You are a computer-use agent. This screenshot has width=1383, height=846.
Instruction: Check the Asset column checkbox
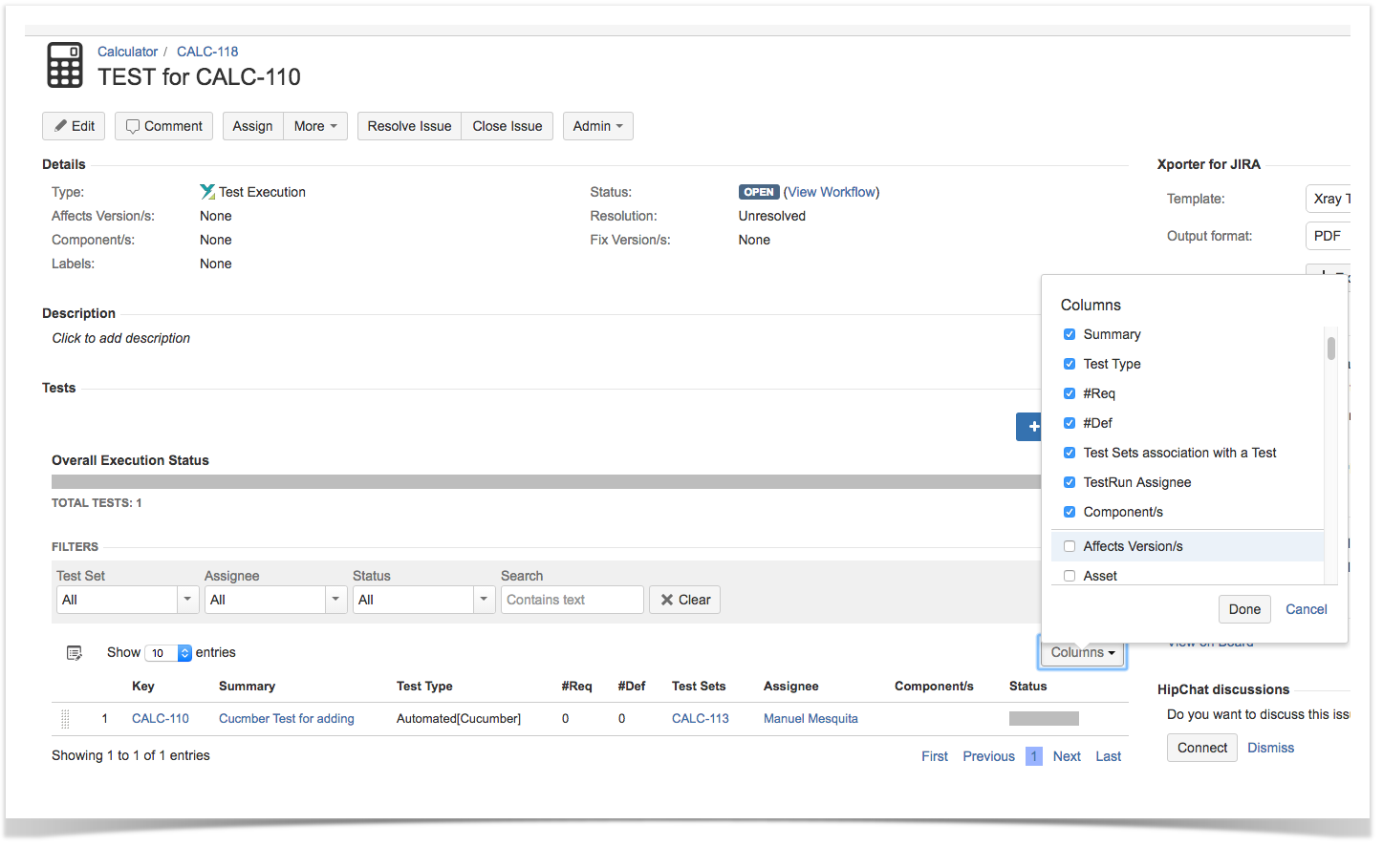pos(1070,576)
